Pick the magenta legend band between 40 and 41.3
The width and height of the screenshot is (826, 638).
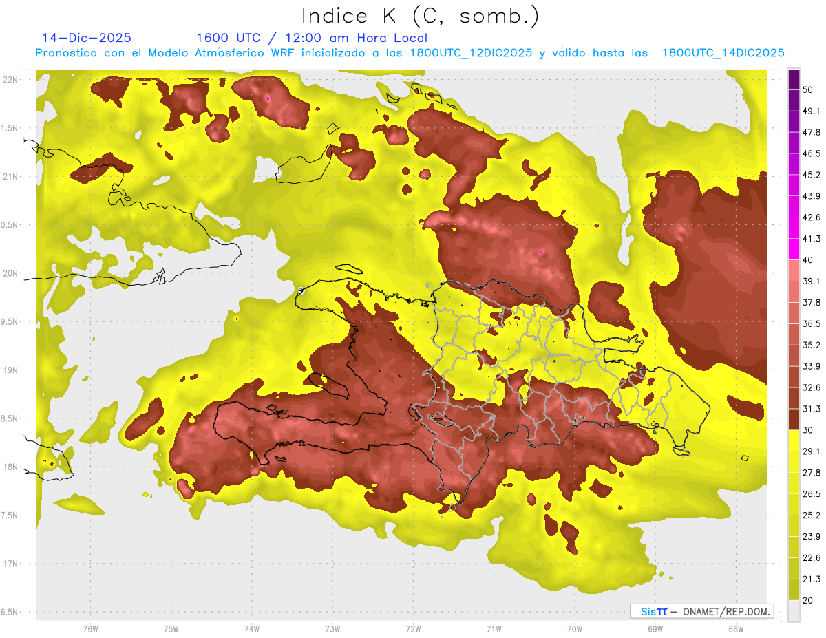(794, 249)
